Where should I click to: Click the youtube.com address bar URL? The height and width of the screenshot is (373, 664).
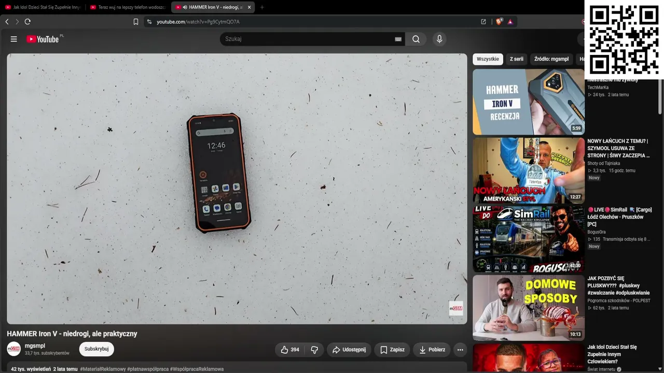[x=198, y=22]
